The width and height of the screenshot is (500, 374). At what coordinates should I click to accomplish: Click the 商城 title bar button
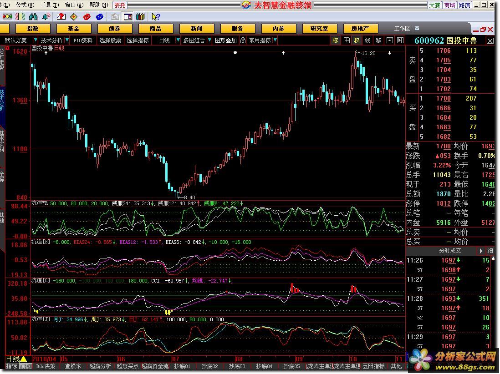(x=449, y=5)
